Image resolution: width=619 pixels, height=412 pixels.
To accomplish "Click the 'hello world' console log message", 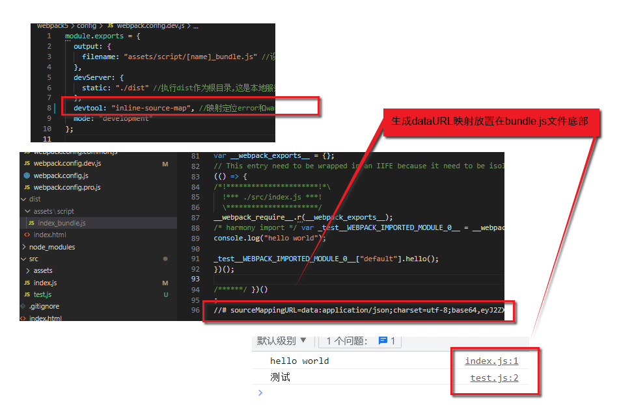I will click(x=299, y=361).
